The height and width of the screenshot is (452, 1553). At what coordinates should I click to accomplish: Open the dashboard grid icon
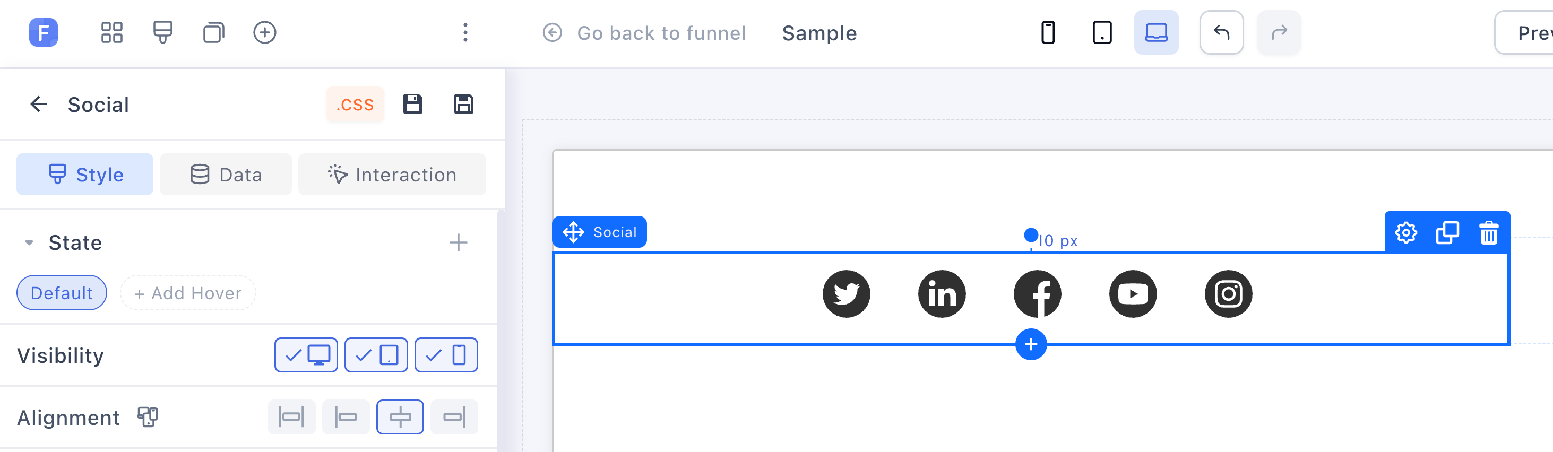111,32
